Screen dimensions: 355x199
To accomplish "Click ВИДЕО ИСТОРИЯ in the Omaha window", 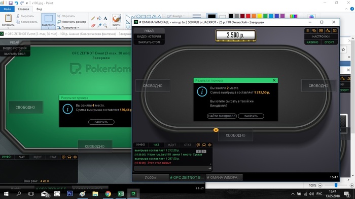I will click(149, 36).
